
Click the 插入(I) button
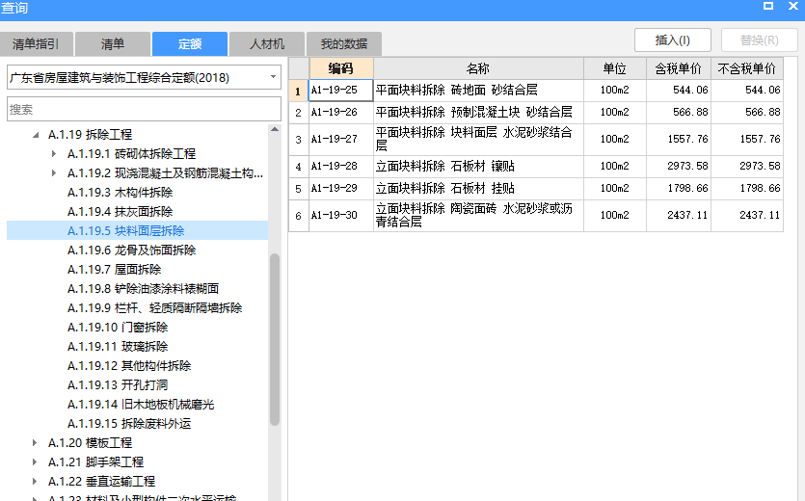(673, 40)
